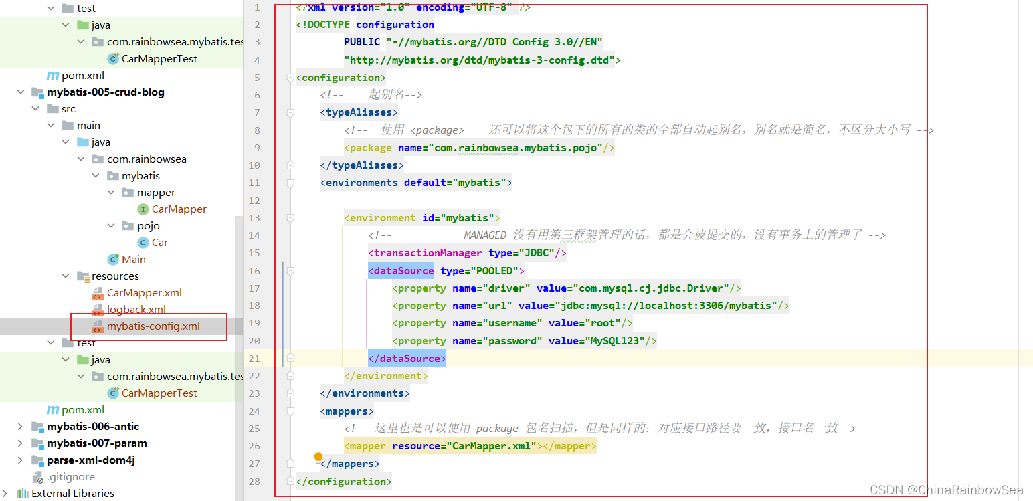Expand the parse-xml-dom4j module
This screenshot has height=501, width=1033.
pos(20,460)
